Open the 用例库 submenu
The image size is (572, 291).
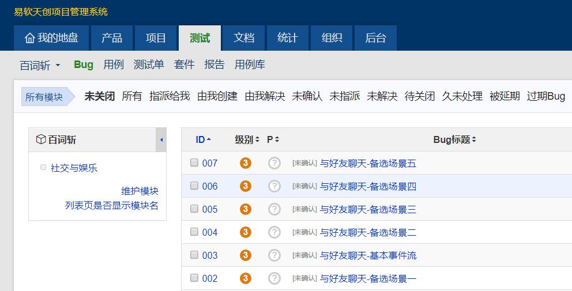(x=250, y=65)
